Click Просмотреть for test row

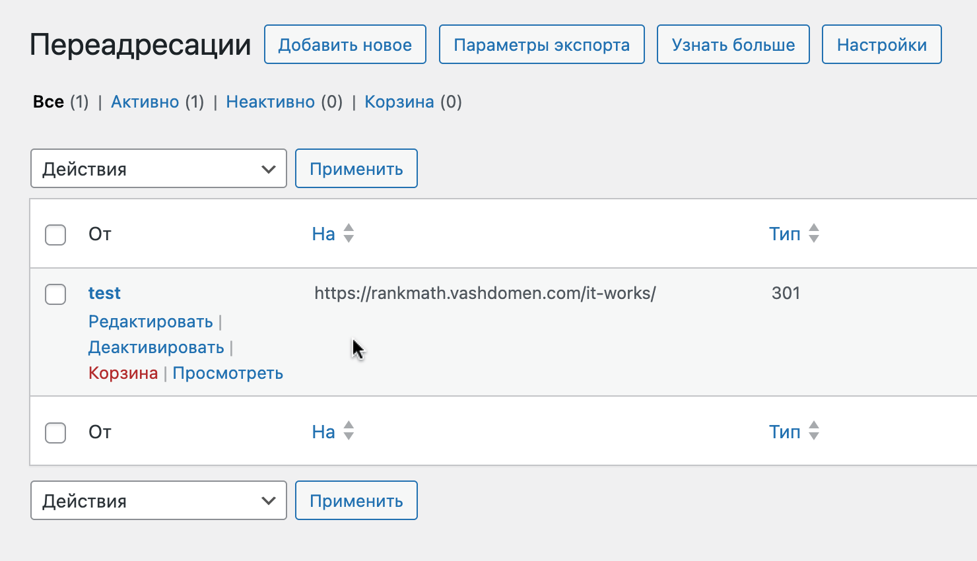(x=228, y=373)
